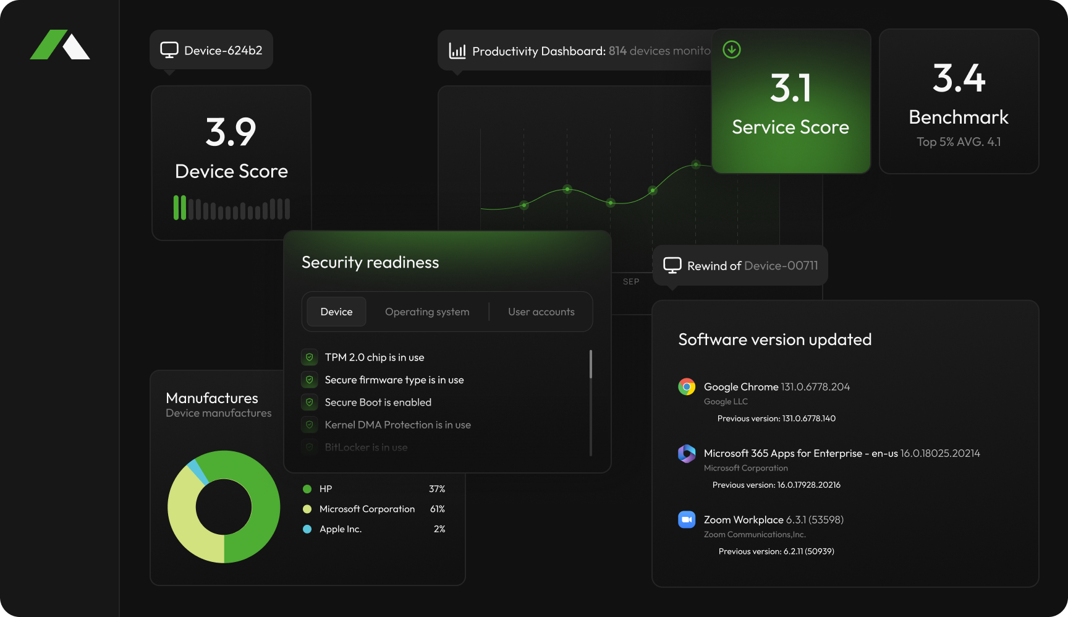The width and height of the screenshot is (1068, 617).
Task: Expand Previous version details for Google Chrome
Action: click(x=776, y=418)
